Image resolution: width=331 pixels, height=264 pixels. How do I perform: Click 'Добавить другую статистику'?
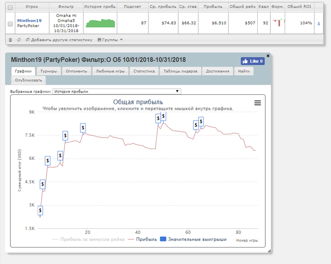pyautogui.click(x=59, y=40)
